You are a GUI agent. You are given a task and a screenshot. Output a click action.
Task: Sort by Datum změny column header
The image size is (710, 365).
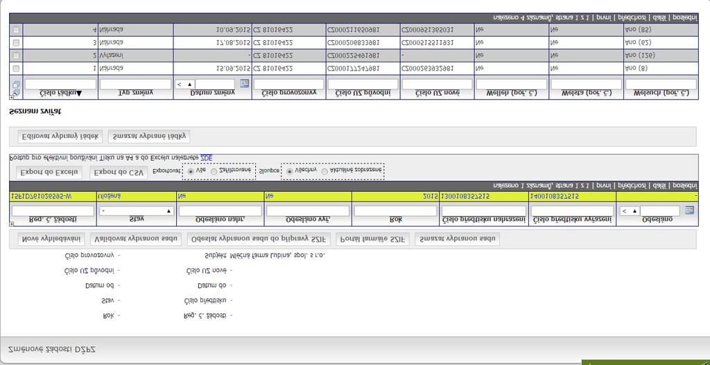coord(212,93)
